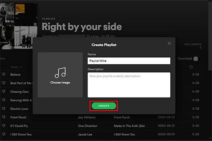
Task: Like I Still Know You with its heart
Action: (x=4, y=134)
